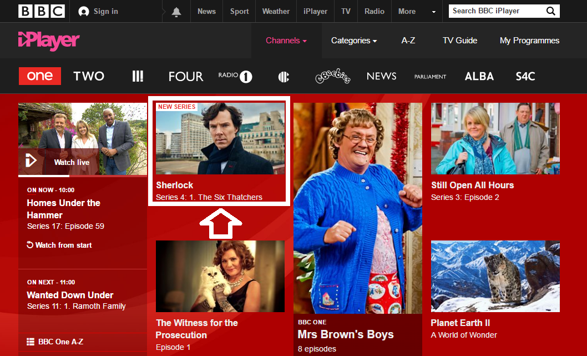
Task: Open the Still Open All Hours thumbnail
Action: pyautogui.click(x=495, y=139)
